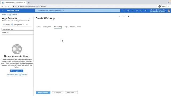Screen dimensions: 171x96
Task: Click the site lock icon in address bar
Action: 13,6
